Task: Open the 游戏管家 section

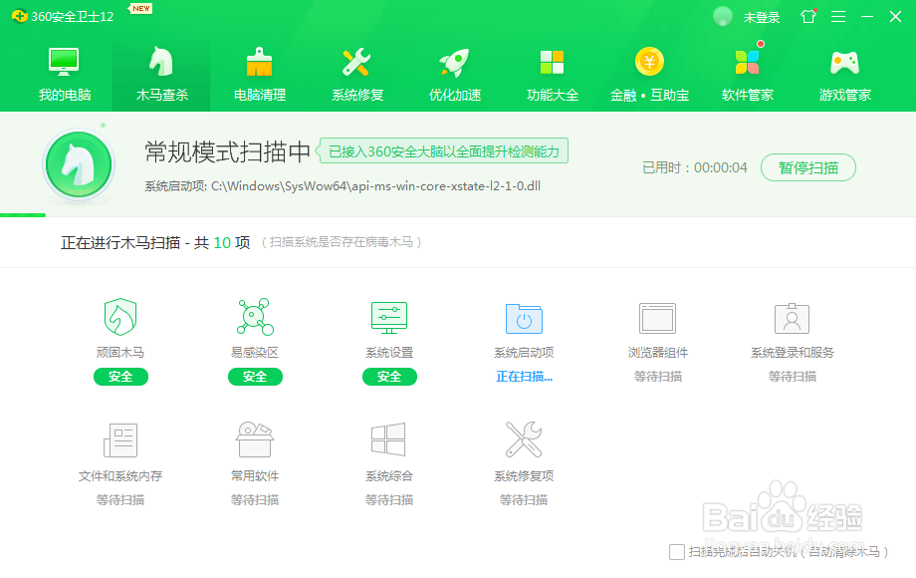Action: (844, 74)
